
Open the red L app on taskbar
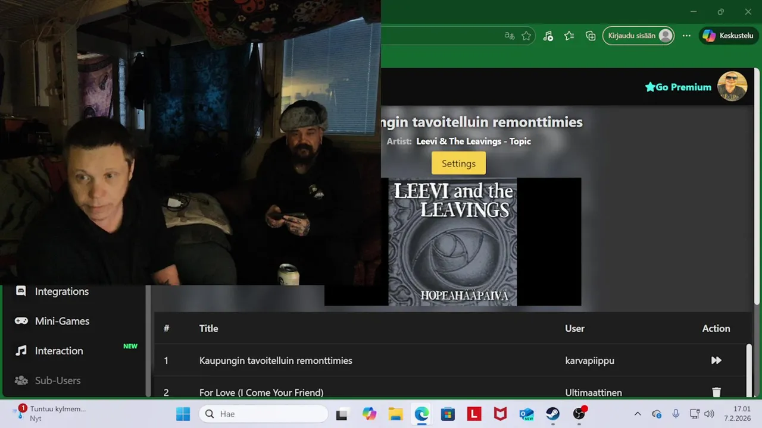[474, 414]
